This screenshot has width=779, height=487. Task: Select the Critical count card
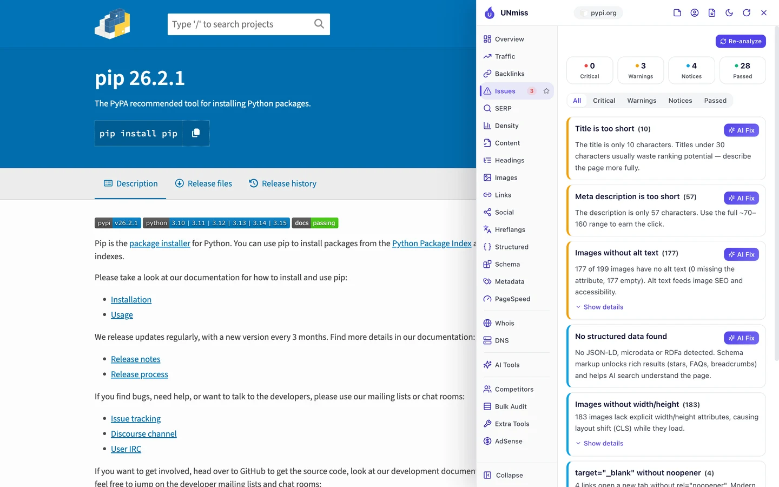[x=590, y=70]
